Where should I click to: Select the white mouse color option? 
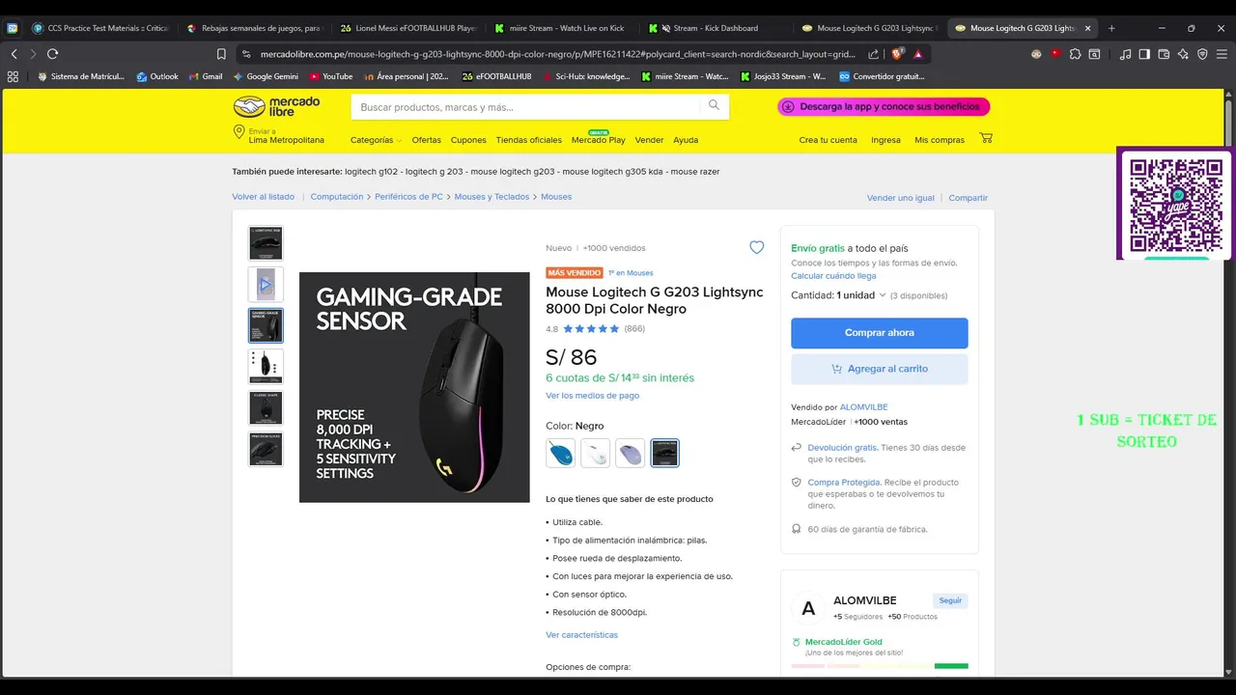pyautogui.click(x=595, y=453)
